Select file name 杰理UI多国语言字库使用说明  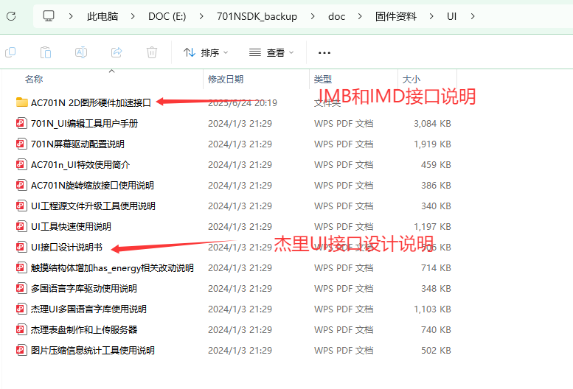click(88, 309)
